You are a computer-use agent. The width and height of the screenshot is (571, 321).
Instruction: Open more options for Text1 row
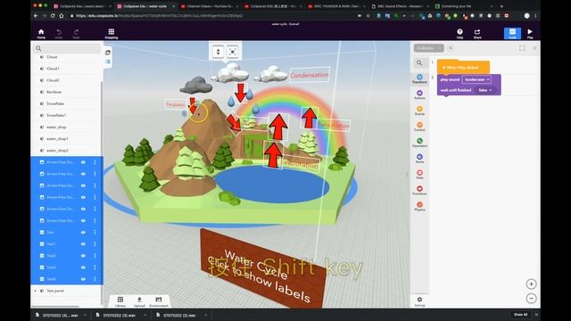point(95,243)
